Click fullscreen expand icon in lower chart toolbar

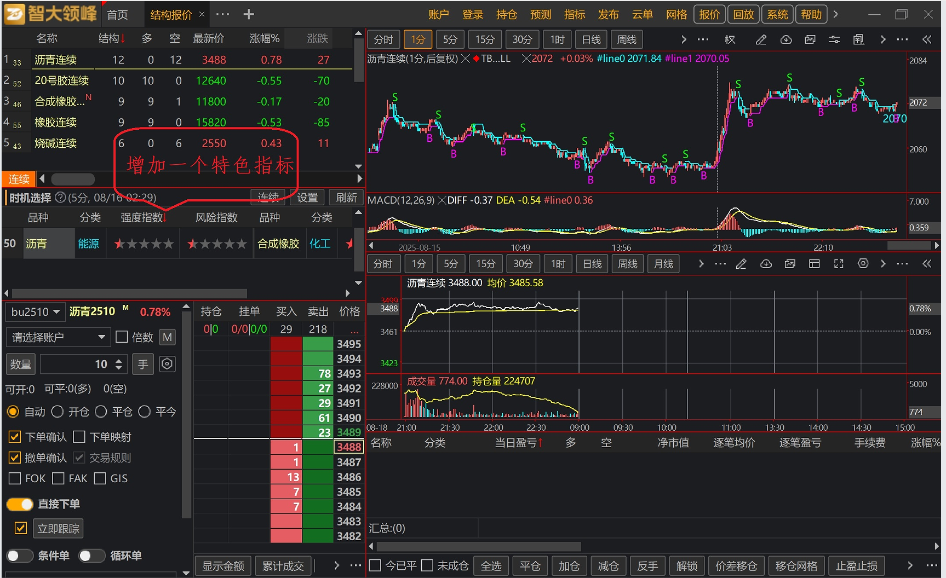point(839,264)
